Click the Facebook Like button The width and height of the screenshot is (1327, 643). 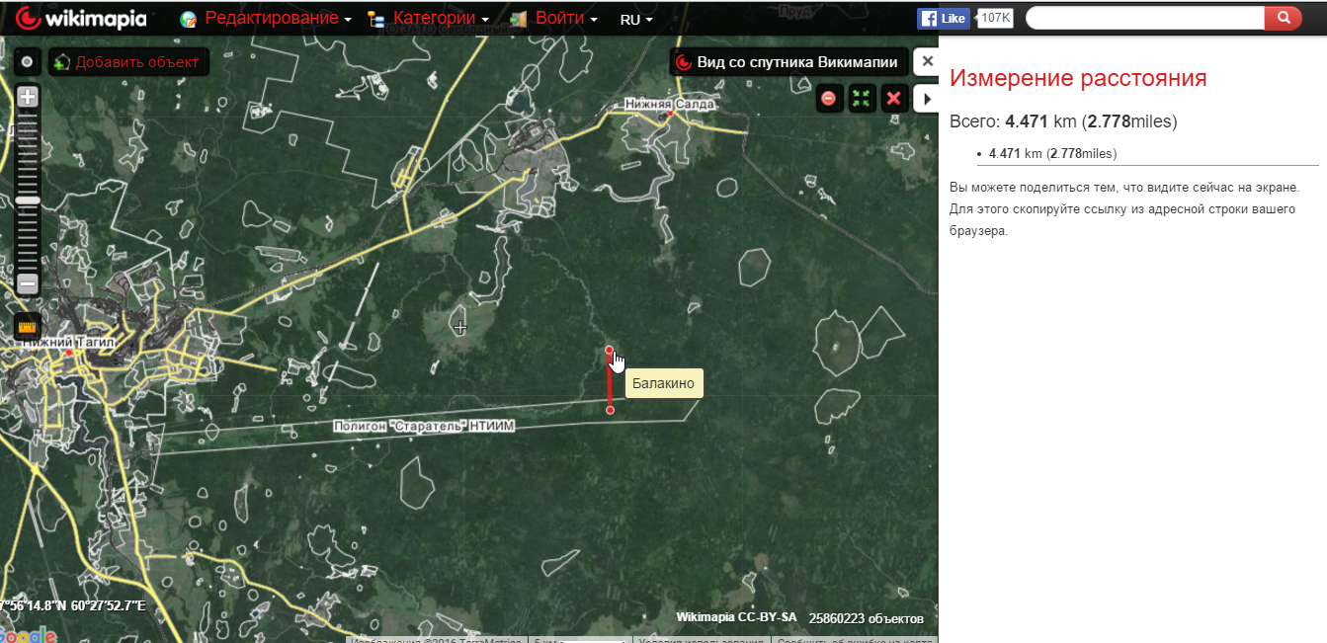(944, 19)
